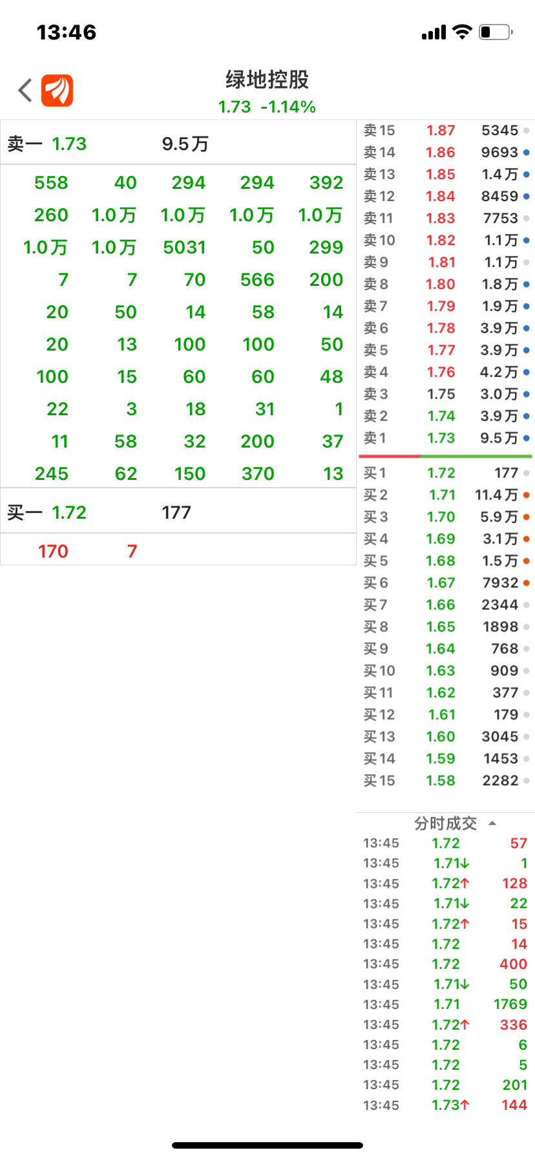The width and height of the screenshot is (535, 1159).
Task: Tap the 9.5万 volume beside 卖一
Action: [x=185, y=144]
